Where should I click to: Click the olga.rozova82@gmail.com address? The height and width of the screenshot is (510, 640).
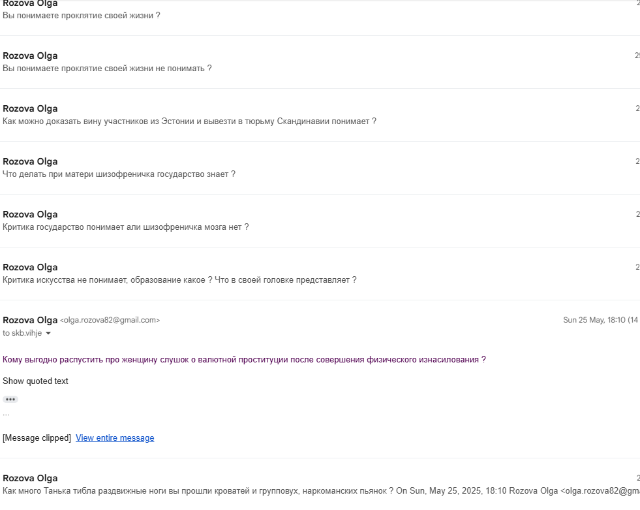pyautogui.click(x=110, y=320)
